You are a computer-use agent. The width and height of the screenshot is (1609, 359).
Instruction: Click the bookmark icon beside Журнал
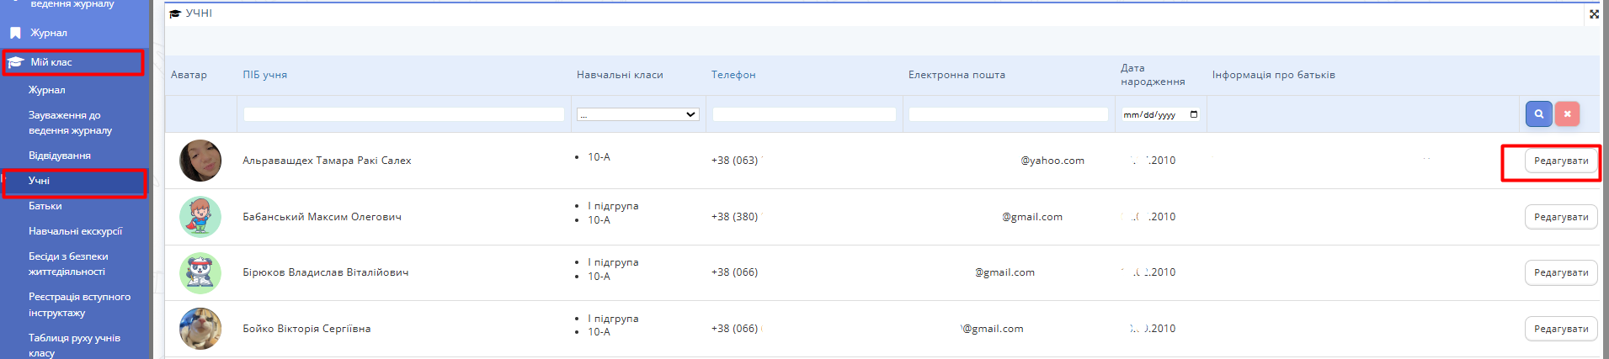pyautogui.click(x=15, y=34)
